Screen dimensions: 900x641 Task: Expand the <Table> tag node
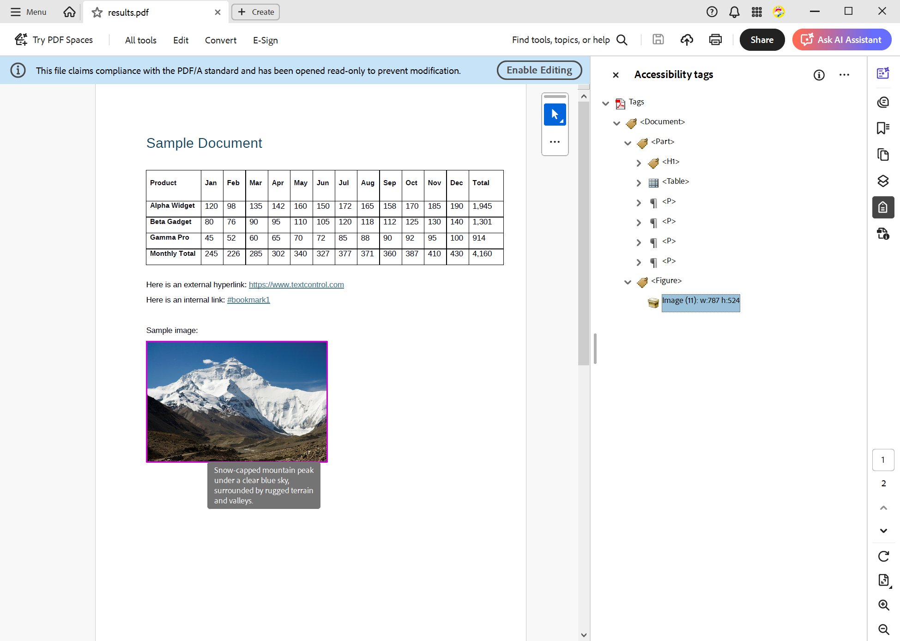pyautogui.click(x=639, y=182)
